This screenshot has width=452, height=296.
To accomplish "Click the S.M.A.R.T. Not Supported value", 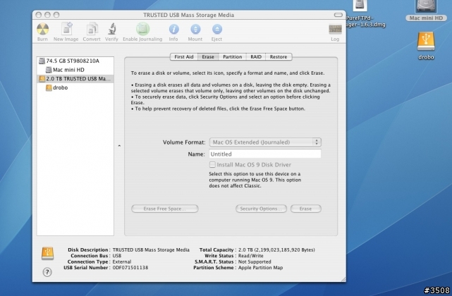I will pos(255,261).
